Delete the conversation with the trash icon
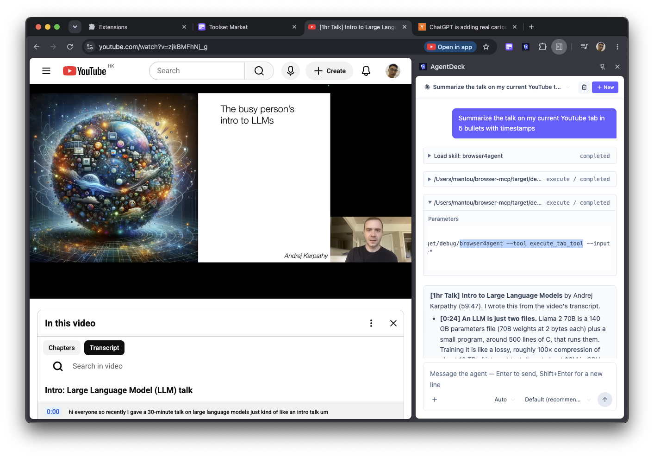The image size is (654, 457). (584, 87)
